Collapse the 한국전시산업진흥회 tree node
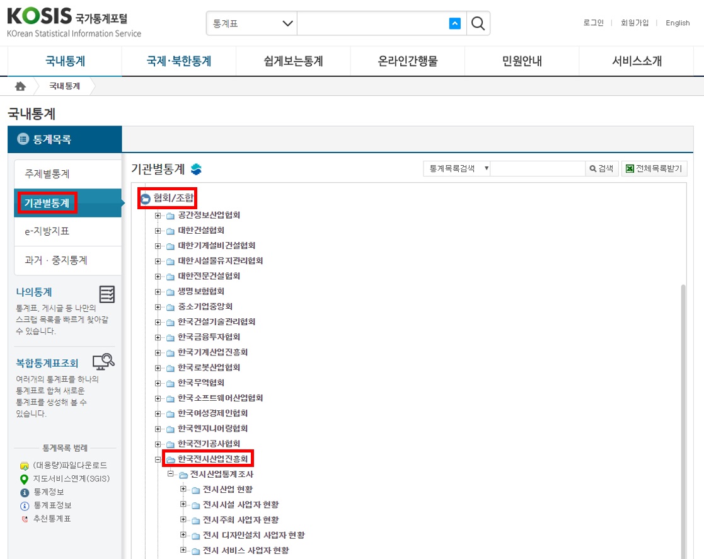This screenshot has width=704, height=559. pos(158,459)
